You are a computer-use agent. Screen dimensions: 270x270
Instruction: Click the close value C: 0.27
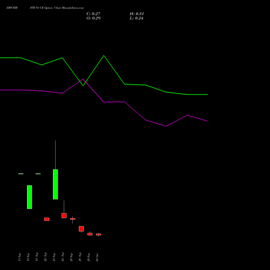(x=93, y=13)
